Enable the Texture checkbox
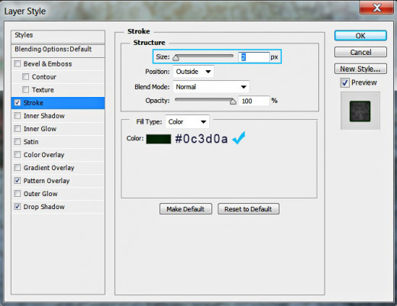 [25, 89]
